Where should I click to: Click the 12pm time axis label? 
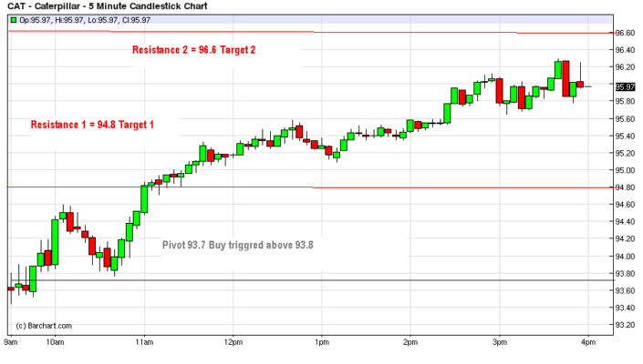(x=233, y=342)
